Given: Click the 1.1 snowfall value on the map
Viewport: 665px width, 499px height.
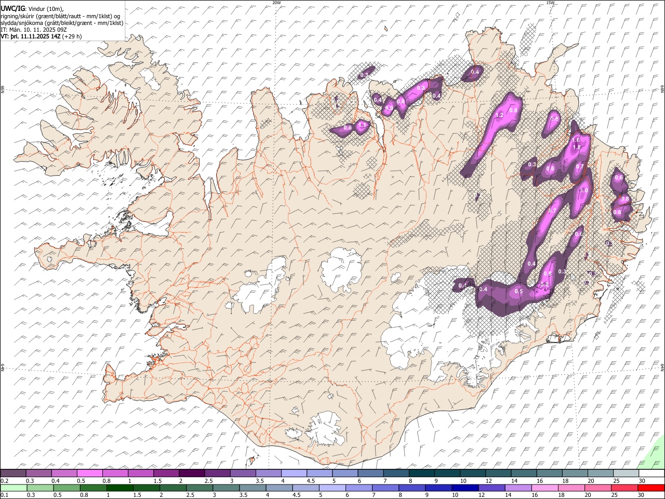Looking at the screenshot, I should pyautogui.click(x=362, y=125).
